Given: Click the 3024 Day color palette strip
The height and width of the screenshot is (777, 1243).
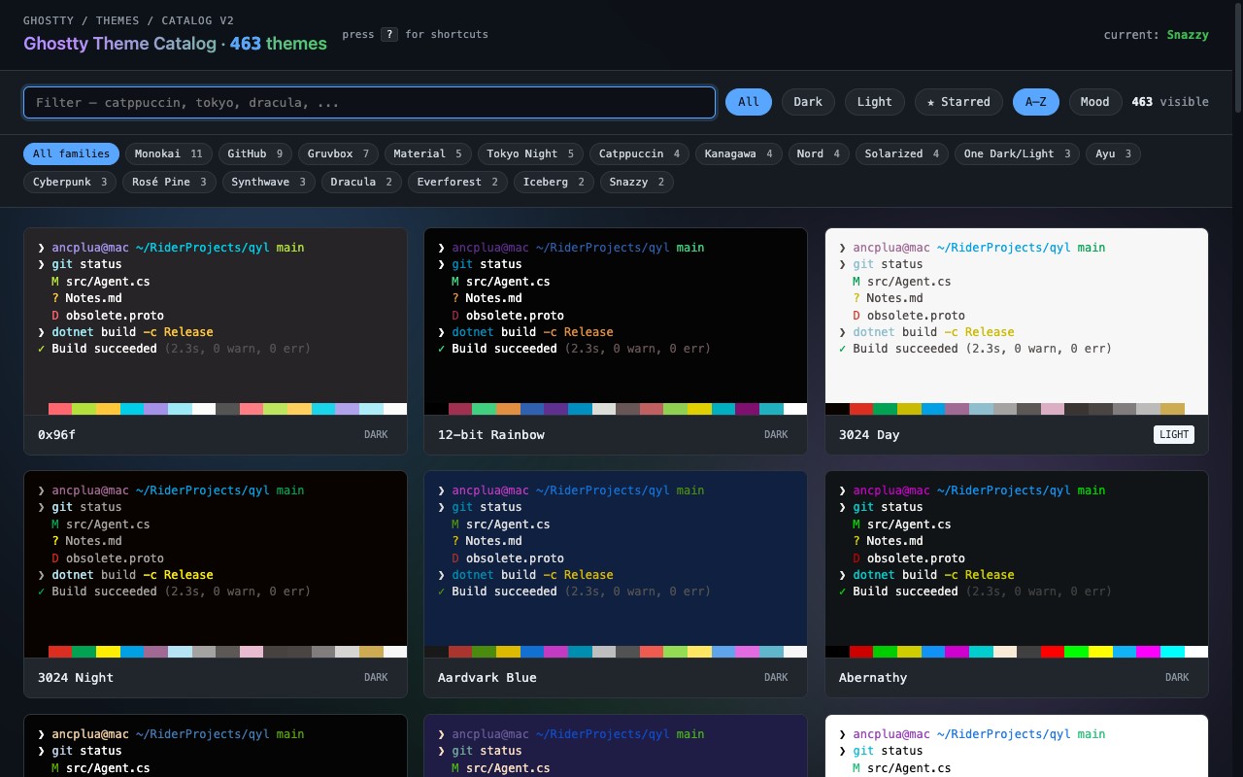Looking at the screenshot, I should [x=1017, y=409].
